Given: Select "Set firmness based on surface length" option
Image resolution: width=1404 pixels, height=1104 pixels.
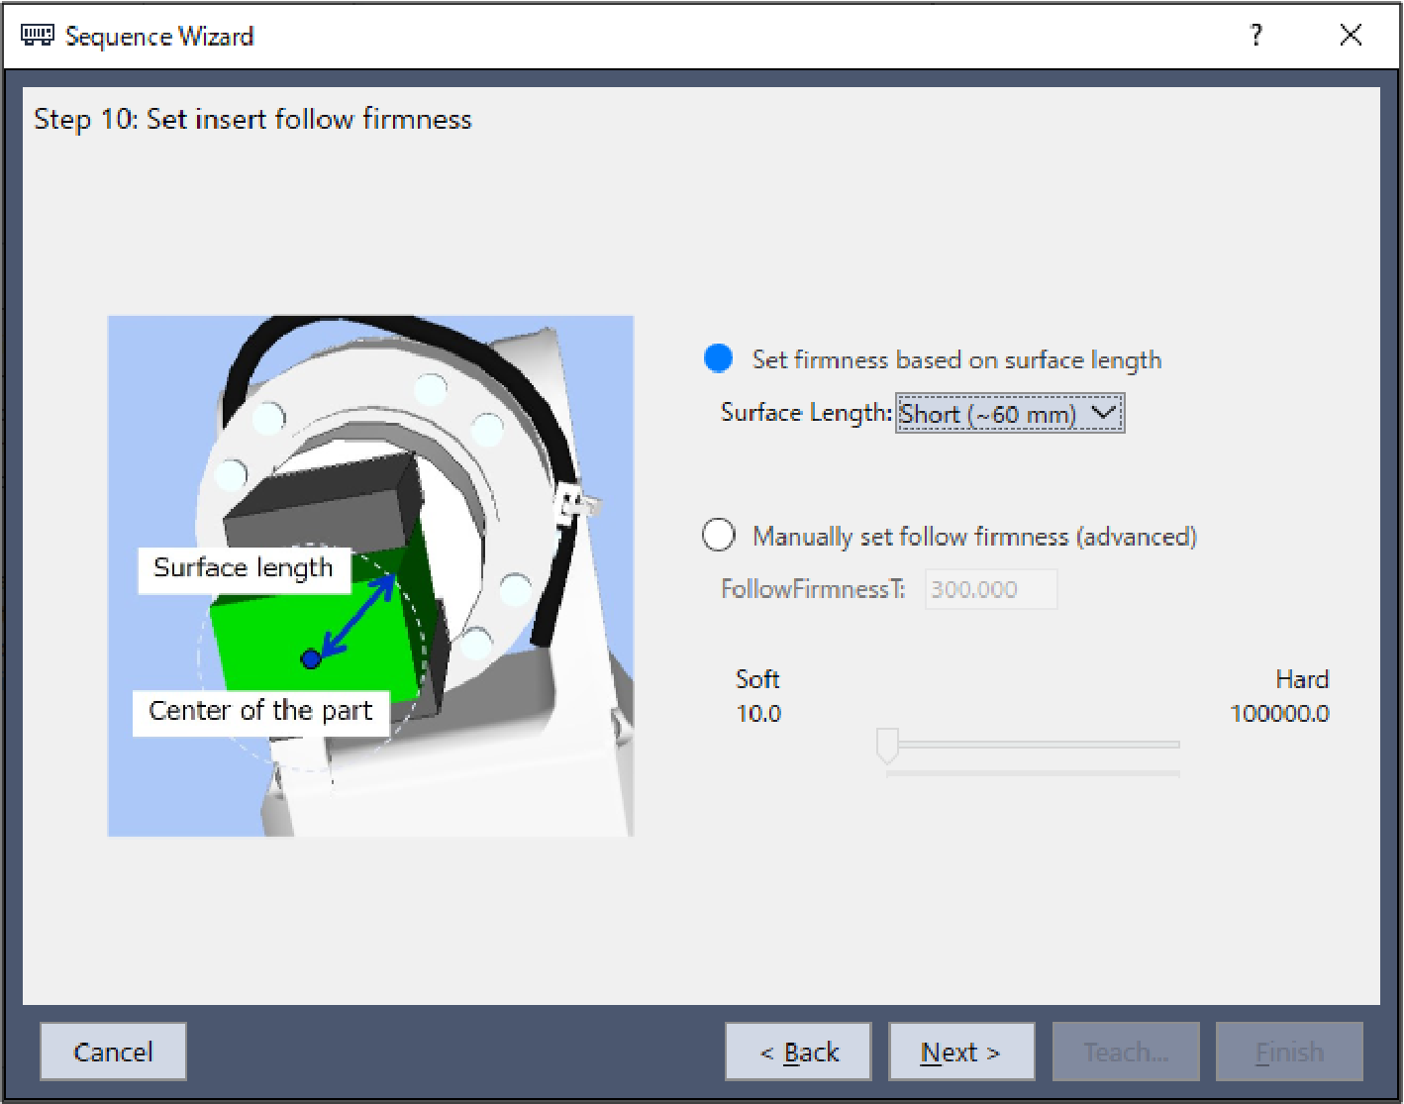Looking at the screenshot, I should tap(719, 359).
